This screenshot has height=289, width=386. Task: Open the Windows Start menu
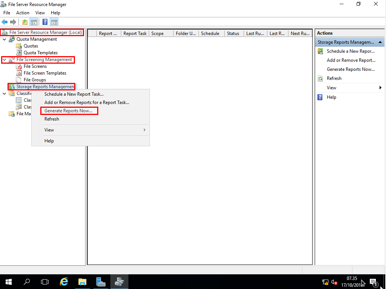tap(9, 281)
